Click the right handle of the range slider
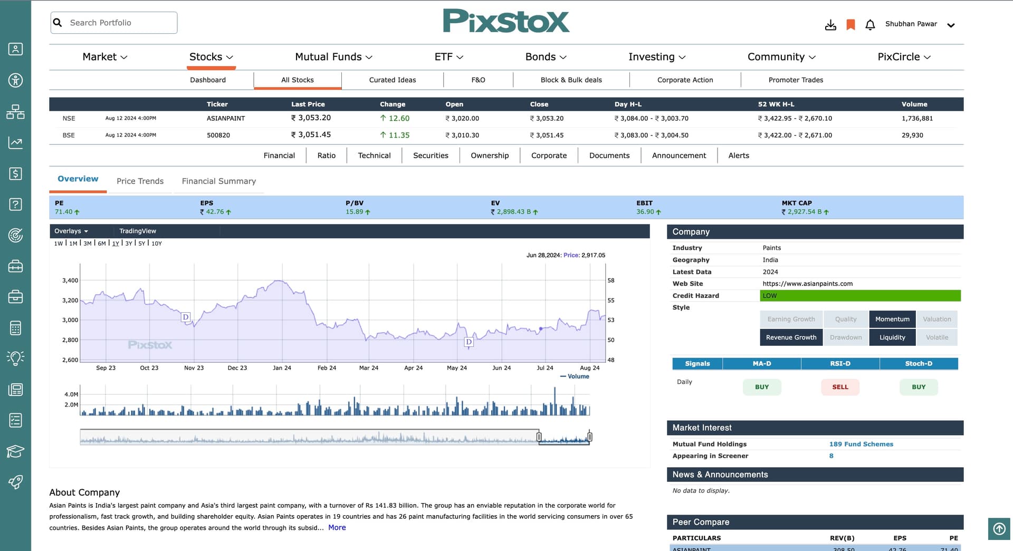Screen dimensions: 1013x551 coord(589,437)
